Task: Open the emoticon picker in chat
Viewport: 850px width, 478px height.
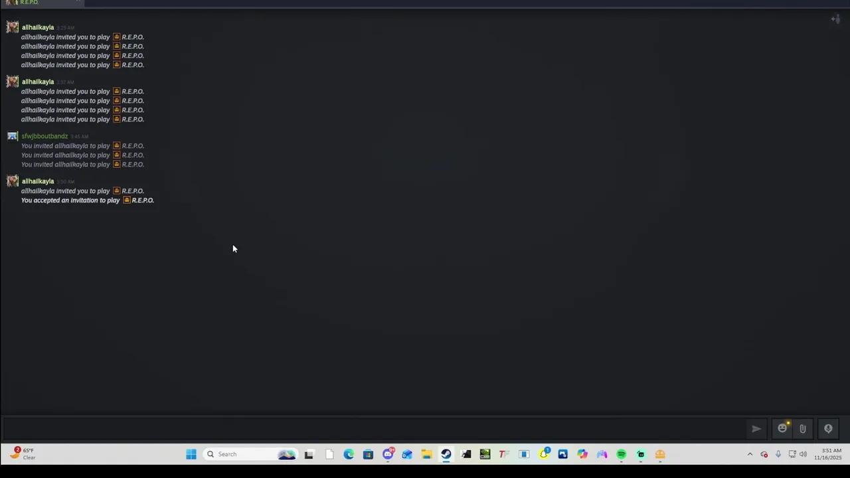Action: (x=782, y=429)
